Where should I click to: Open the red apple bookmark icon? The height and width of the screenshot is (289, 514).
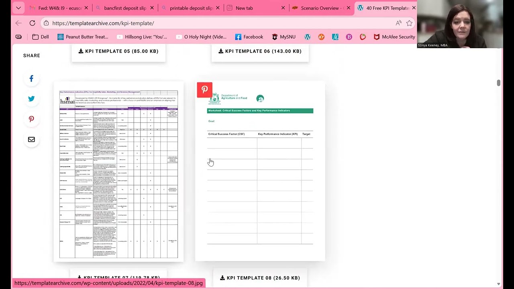363,37
